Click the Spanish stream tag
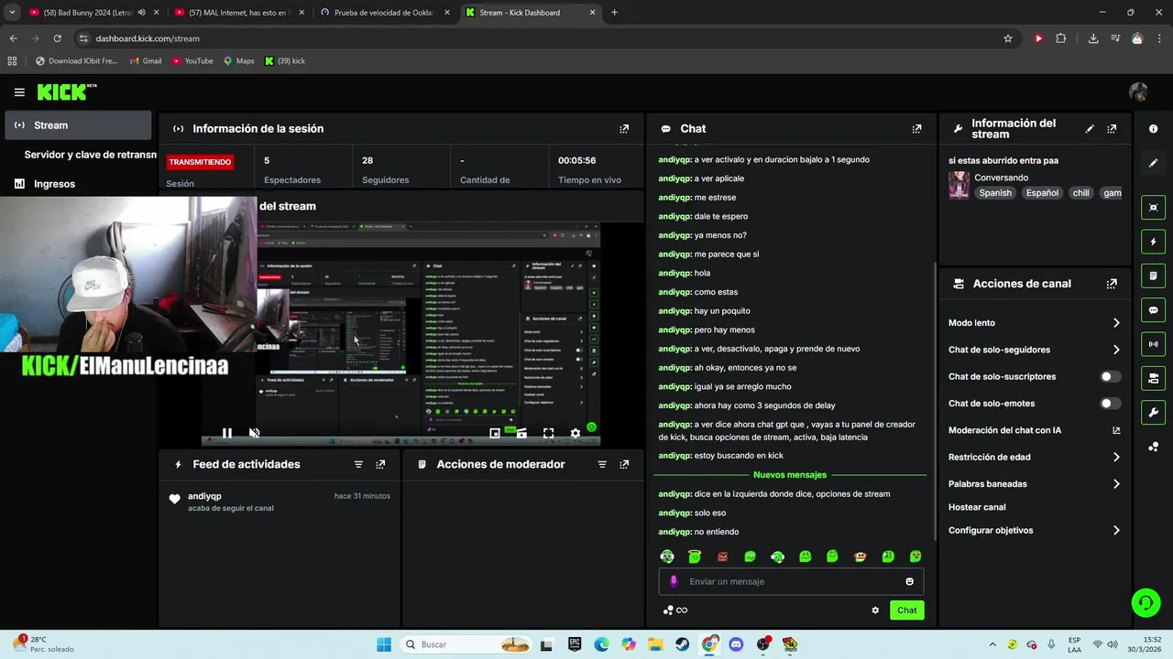This screenshot has width=1173, height=659. click(x=995, y=193)
